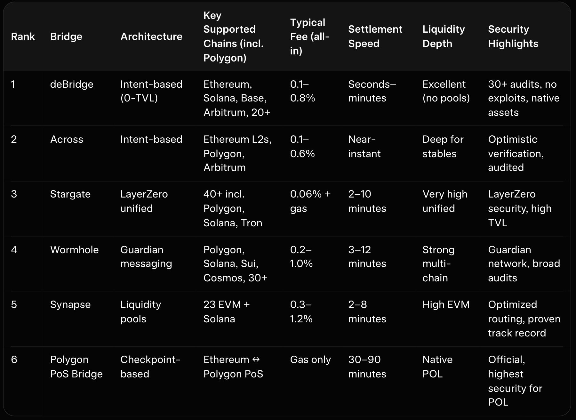Image resolution: width=576 pixels, height=420 pixels.
Task: Click the "Guardian messaging" architecture cell
Action: [146, 256]
